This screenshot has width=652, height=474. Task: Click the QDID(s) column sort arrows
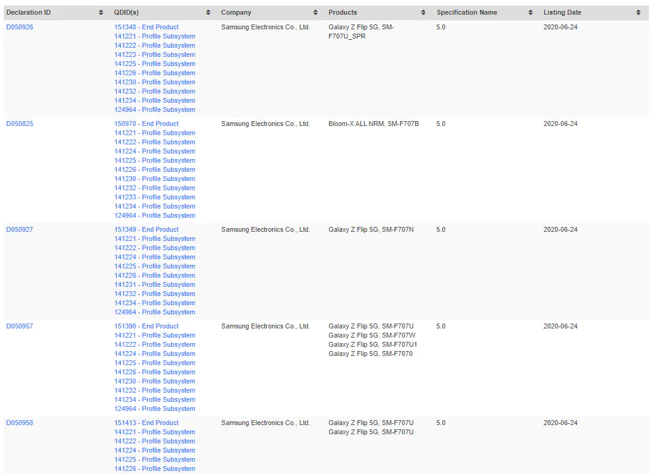[208, 12]
